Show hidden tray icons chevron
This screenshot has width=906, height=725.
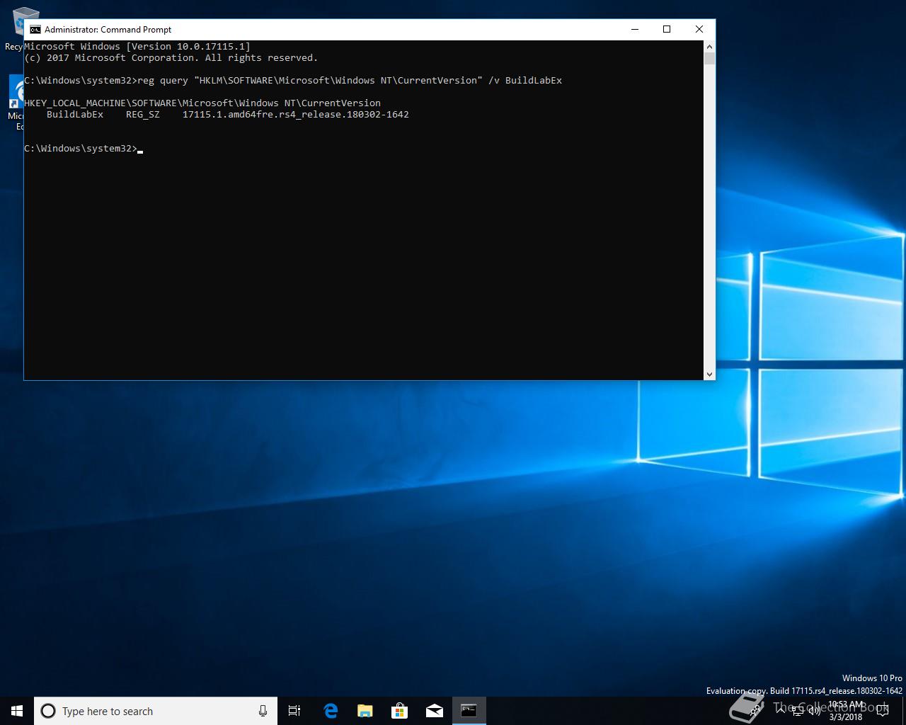click(x=779, y=711)
